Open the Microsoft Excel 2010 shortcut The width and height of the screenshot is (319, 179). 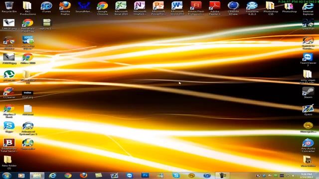click(121, 8)
